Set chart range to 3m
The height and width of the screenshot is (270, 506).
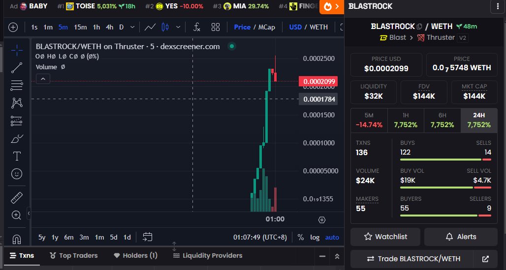(x=84, y=238)
